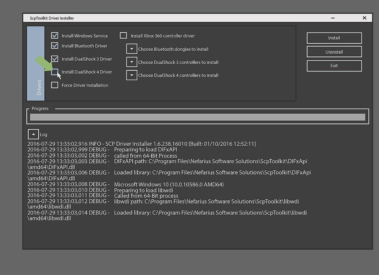Image resolution: width=379 pixels, height=275 pixels.
Task: Close the ScpToolkit Driver Installer window
Action: coord(364,18)
